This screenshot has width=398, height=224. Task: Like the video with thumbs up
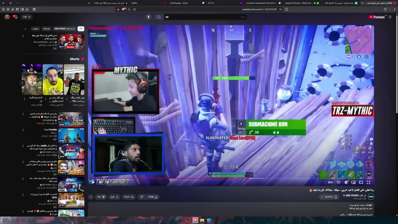point(153,197)
